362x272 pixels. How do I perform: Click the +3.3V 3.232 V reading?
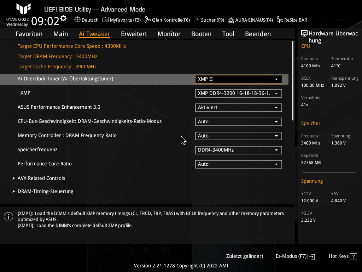(x=308, y=220)
